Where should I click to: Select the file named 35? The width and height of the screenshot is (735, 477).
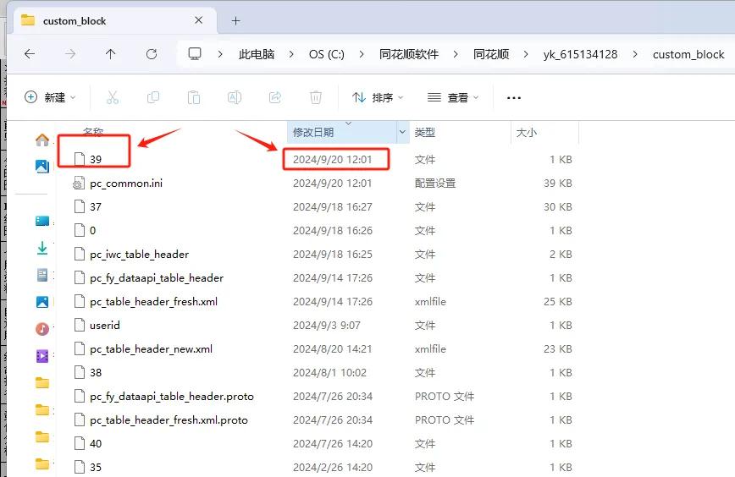[x=96, y=467]
